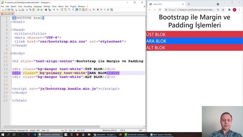The width and height of the screenshot is (243, 137).
Task: Open the Plugins menu
Action: pos(73,6)
